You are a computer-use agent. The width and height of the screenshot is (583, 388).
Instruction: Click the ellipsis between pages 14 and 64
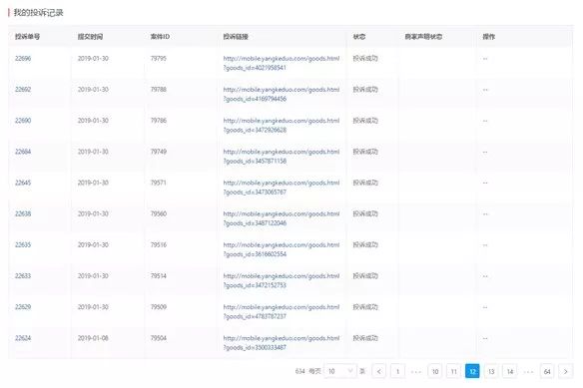click(x=528, y=372)
